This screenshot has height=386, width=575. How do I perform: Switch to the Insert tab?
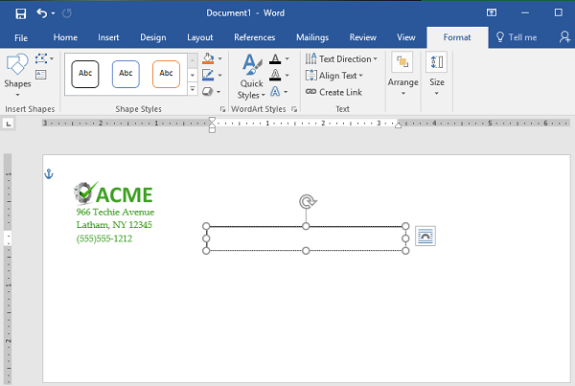click(107, 37)
